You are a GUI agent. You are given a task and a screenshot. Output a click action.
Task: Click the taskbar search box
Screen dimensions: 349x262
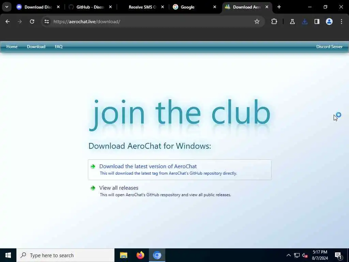click(65, 255)
